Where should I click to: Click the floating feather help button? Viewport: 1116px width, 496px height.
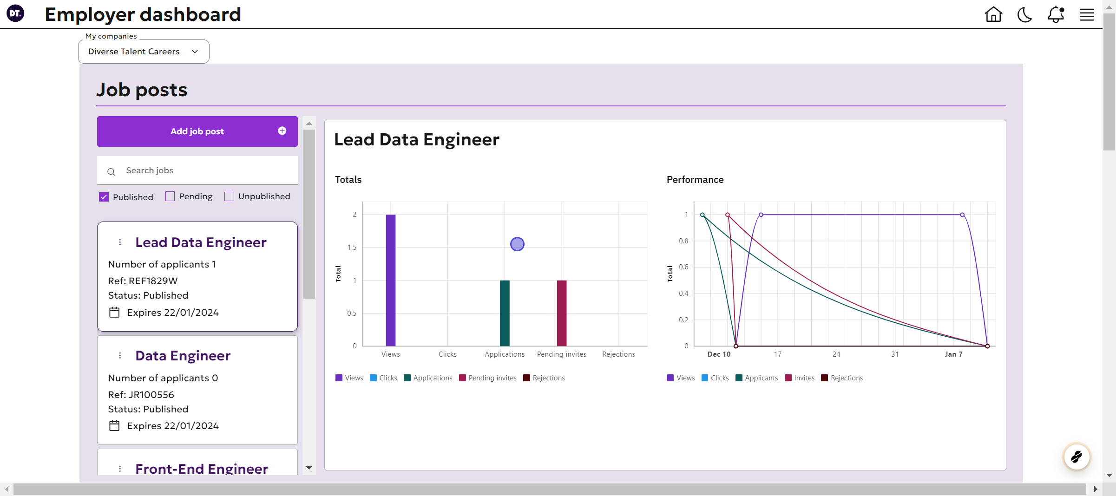[1077, 457]
